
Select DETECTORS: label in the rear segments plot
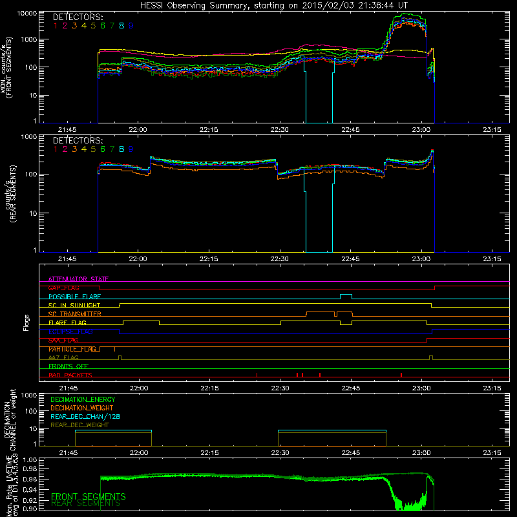(78, 140)
